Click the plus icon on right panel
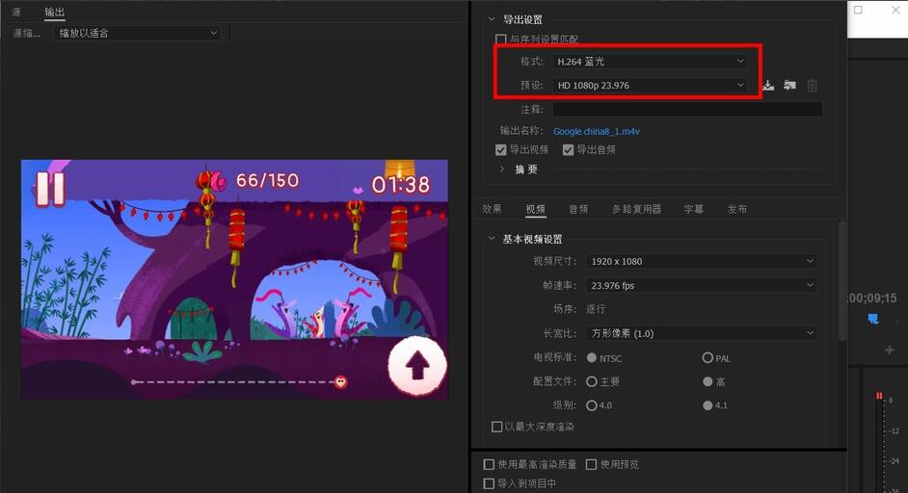The width and height of the screenshot is (908, 493). coord(889,350)
